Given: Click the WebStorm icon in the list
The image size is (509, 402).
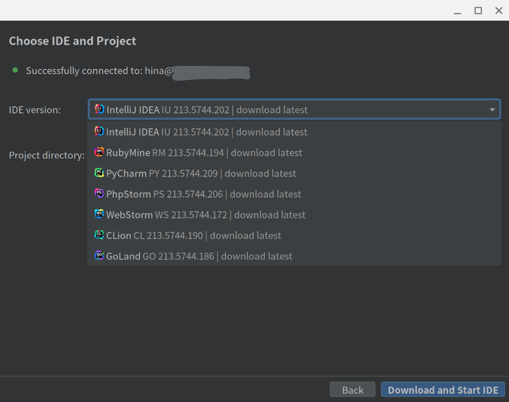Looking at the screenshot, I should coord(99,214).
